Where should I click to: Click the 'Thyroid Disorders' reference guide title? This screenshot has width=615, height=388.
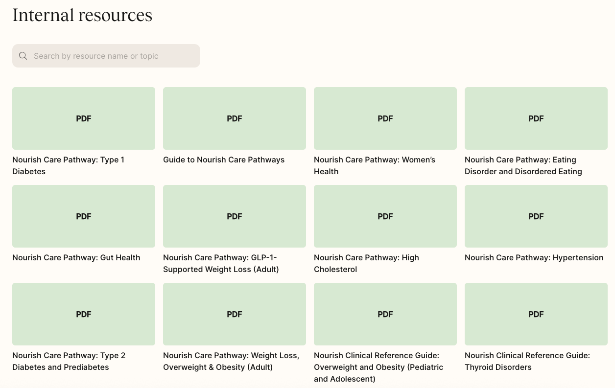[x=527, y=361]
